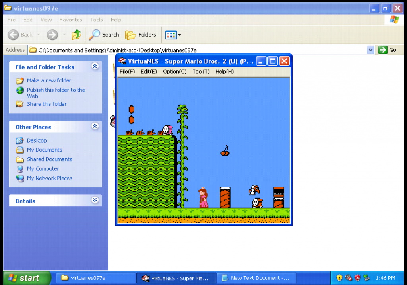Open Explorer File menu
This screenshot has width=407, height=285.
[x=12, y=20]
